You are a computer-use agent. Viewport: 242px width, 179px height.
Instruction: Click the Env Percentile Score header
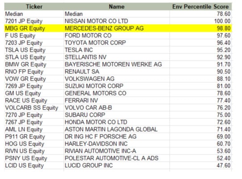pyautogui.click(x=200, y=7)
